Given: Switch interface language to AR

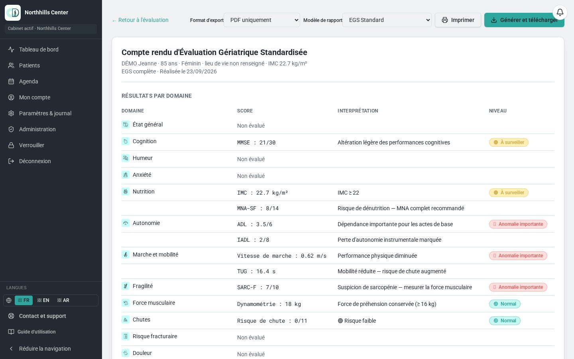Looking at the screenshot, I should (63, 300).
